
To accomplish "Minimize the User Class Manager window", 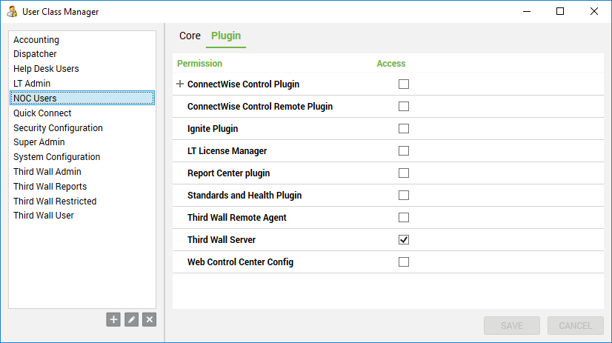I will (x=527, y=11).
